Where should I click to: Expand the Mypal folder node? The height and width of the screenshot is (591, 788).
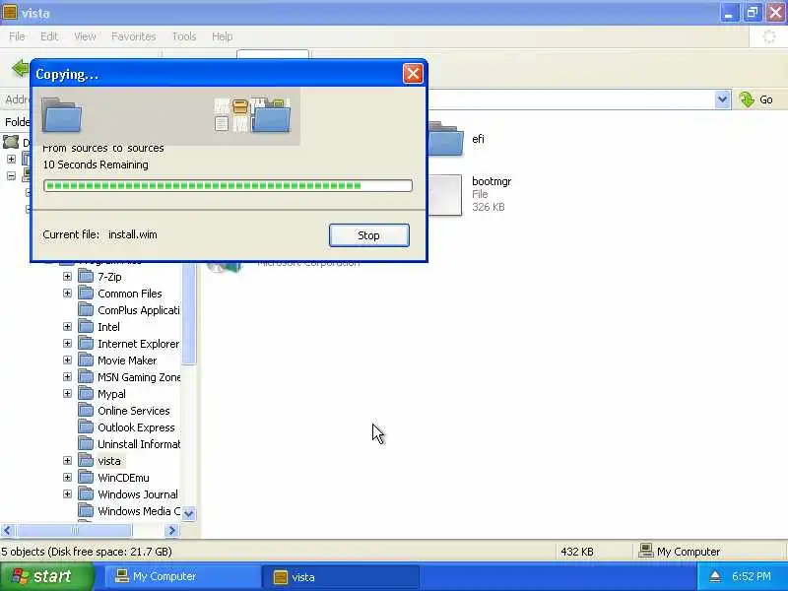[x=67, y=393]
